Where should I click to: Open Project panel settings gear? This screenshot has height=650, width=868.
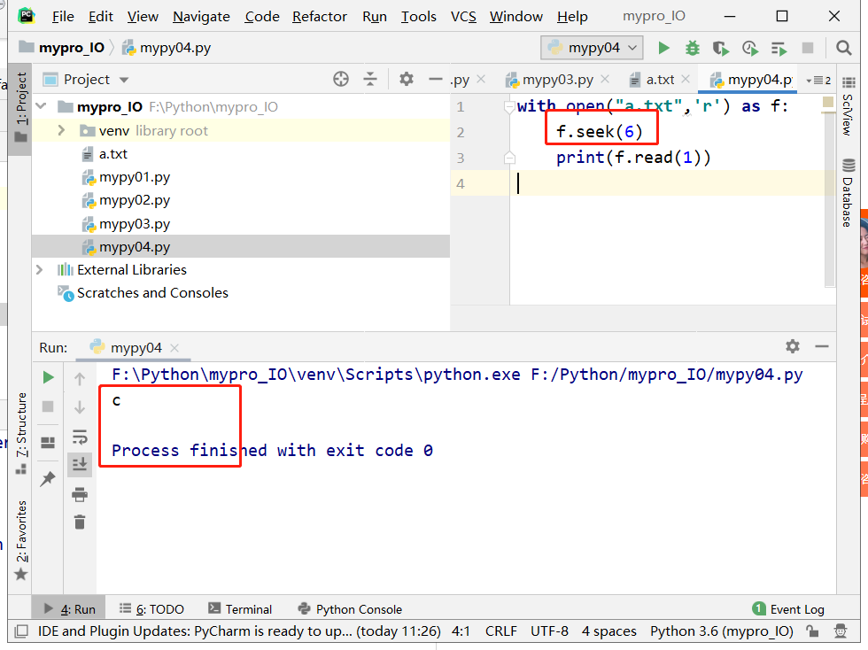[407, 79]
